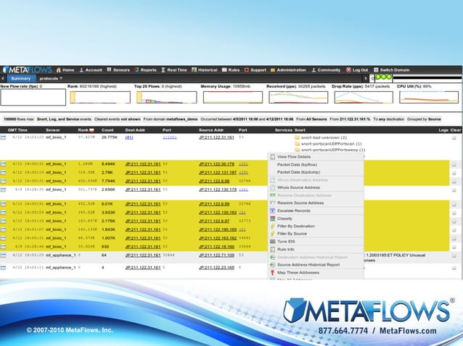Open the Top 20 Flows chart
The image size is (463, 346).
pyautogui.click(x=166, y=97)
